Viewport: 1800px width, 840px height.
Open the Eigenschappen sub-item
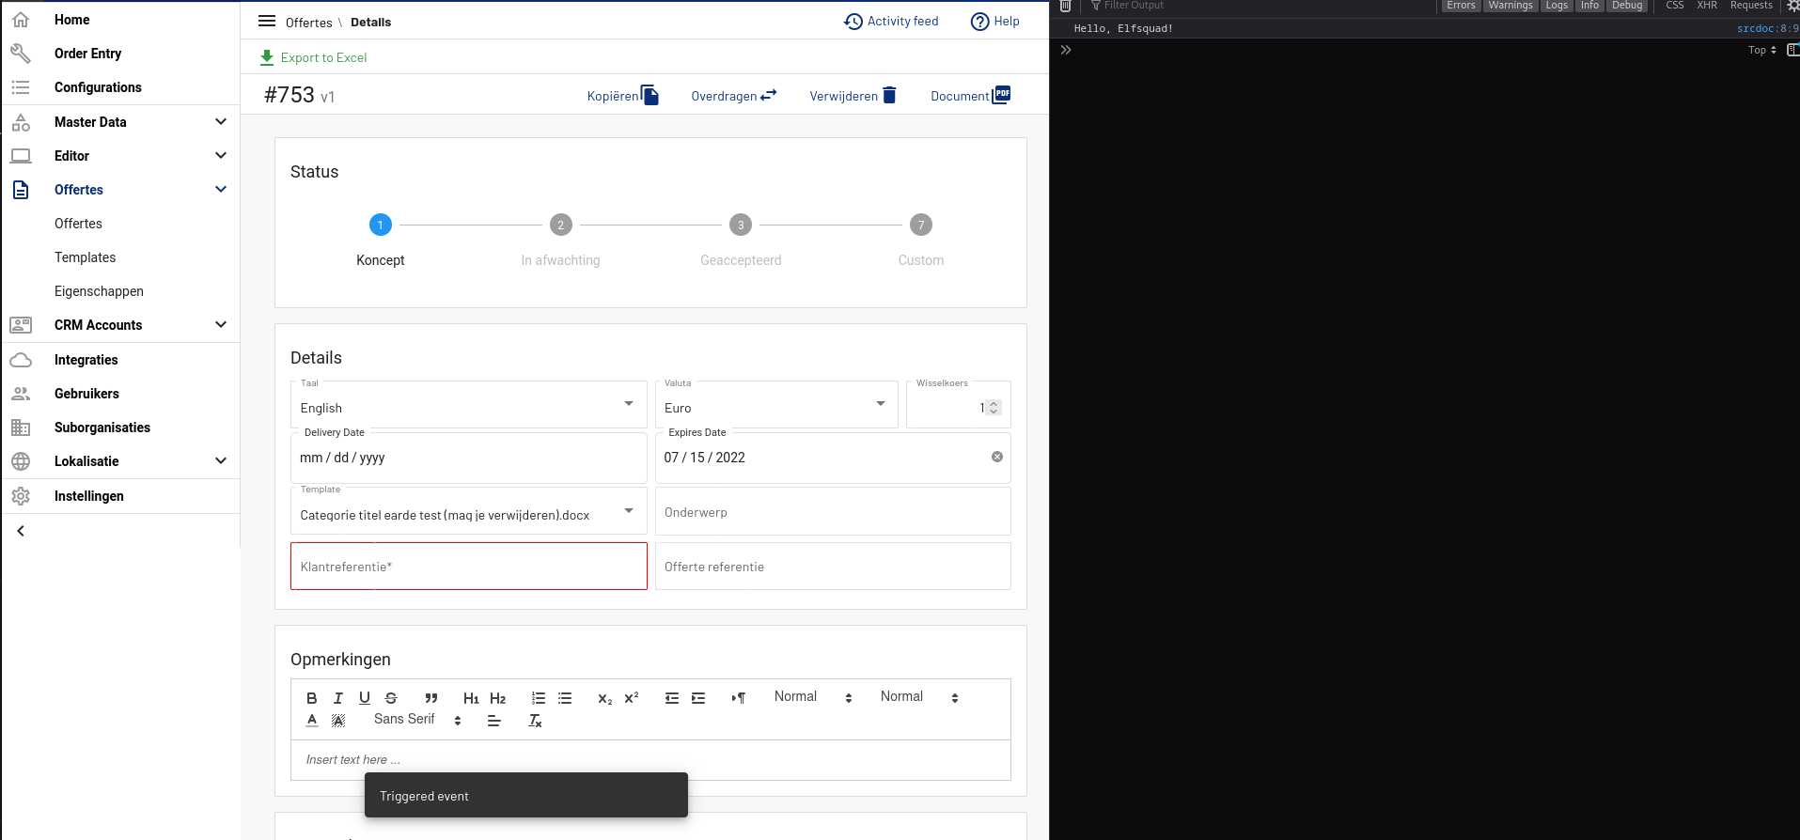[x=99, y=291]
